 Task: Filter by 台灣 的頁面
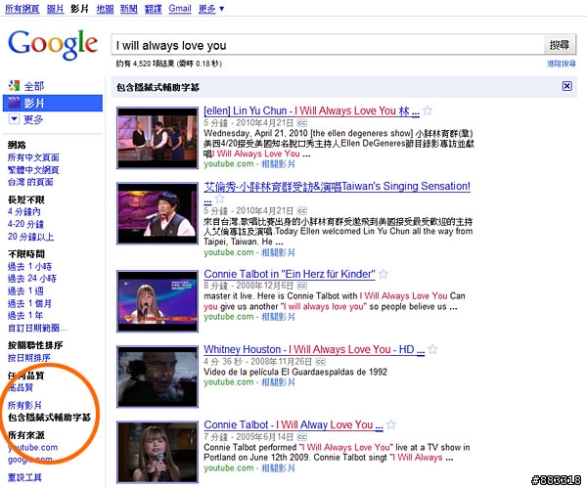click(x=30, y=182)
